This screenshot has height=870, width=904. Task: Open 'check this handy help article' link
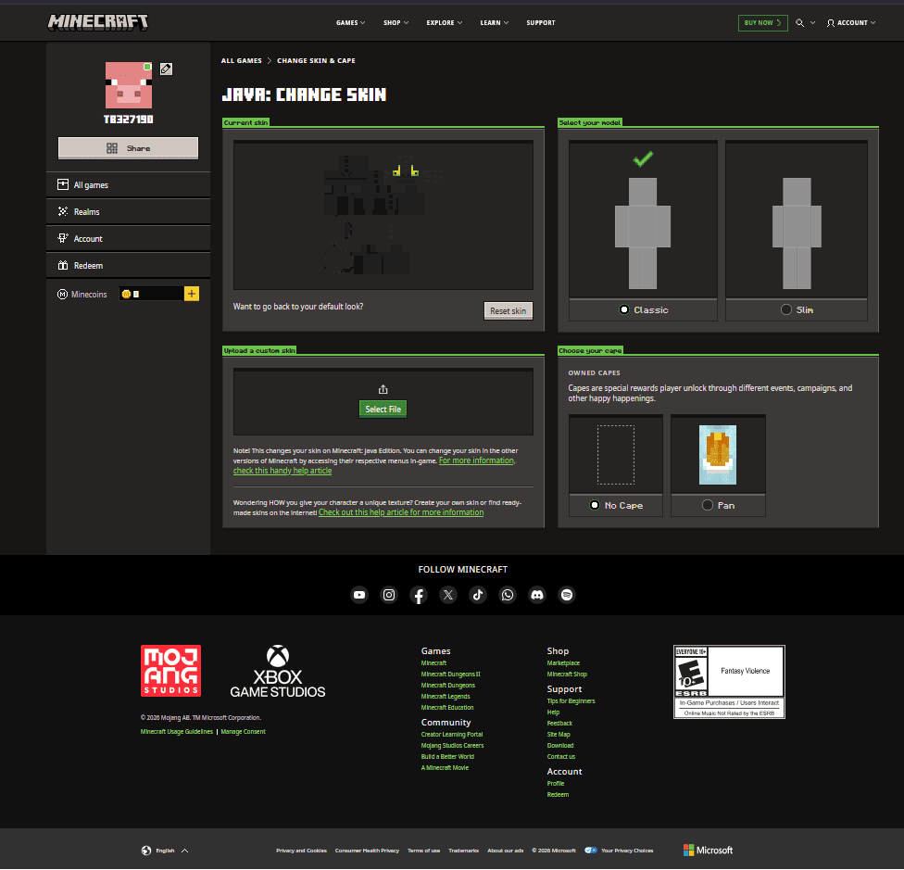point(282,471)
